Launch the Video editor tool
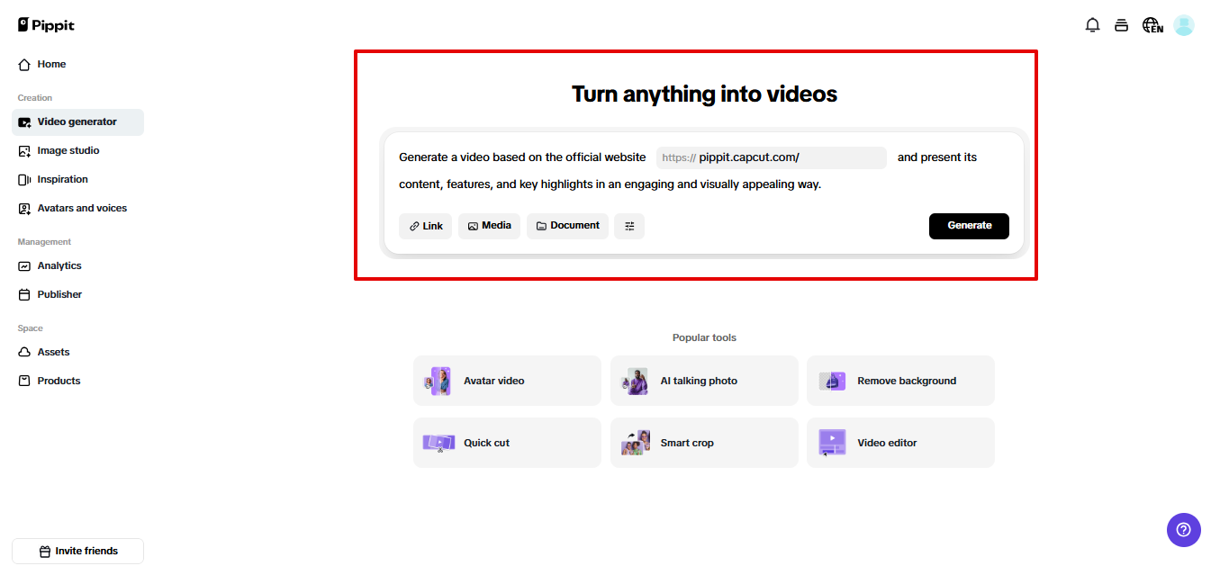Viewport: 1229px width, 575px height. click(x=899, y=442)
